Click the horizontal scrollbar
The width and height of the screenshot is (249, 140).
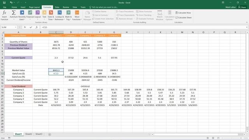point(196,135)
